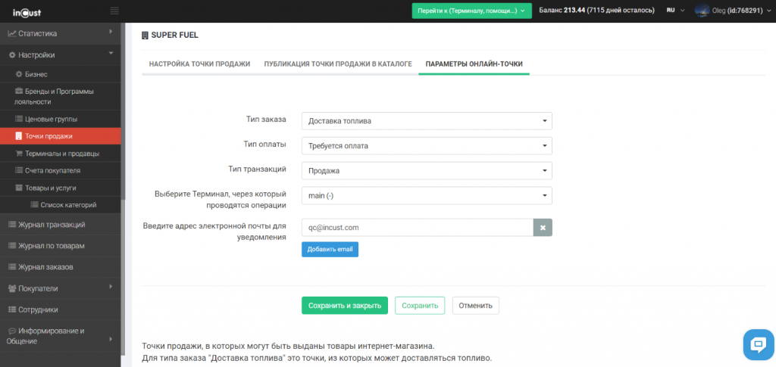Expand the Тип транзакций dropdown

pyautogui.click(x=426, y=171)
